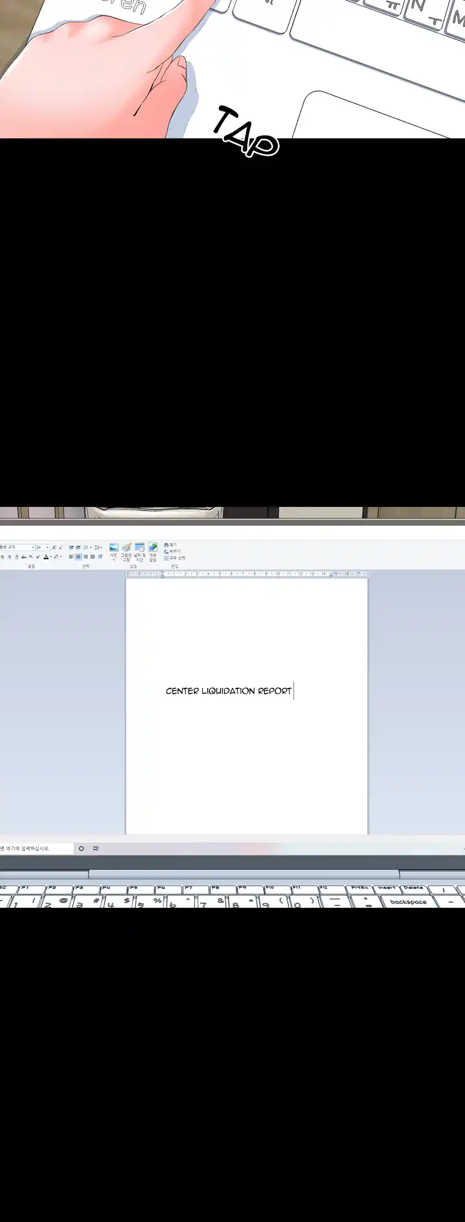This screenshot has height=1222, width=465.
Task: Click the Shrink Font icon
Action: pos(61,548)
